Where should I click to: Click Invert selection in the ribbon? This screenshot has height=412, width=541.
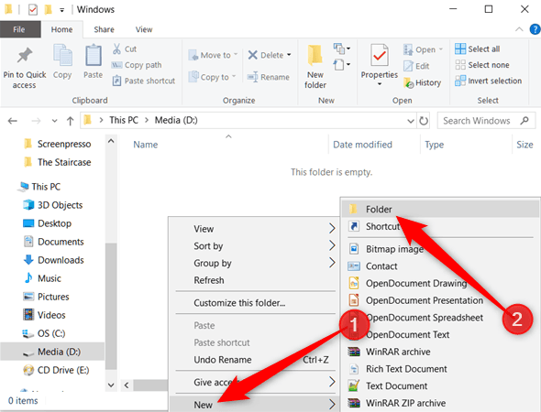coord(488,81)
